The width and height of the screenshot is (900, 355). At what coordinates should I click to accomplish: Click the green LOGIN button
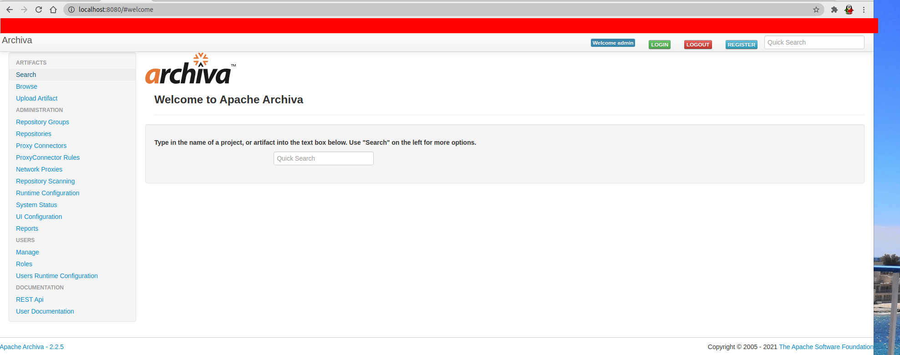[659, 45]
